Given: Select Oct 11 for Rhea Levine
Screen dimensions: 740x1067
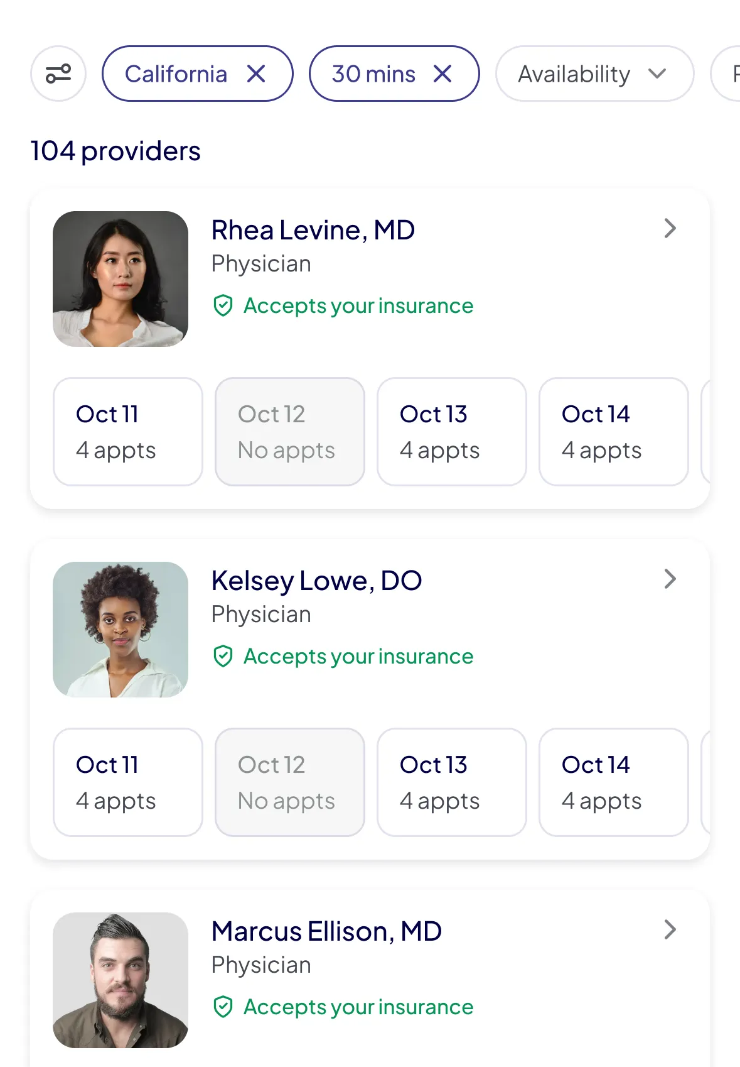Looking at the screenshot, I should 128,432.
